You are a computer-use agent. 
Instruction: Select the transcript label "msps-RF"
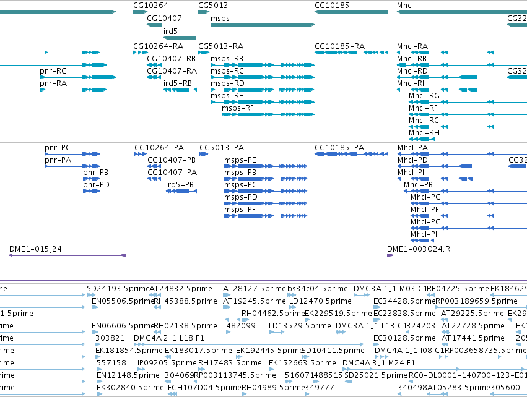[x=238, y=108]
